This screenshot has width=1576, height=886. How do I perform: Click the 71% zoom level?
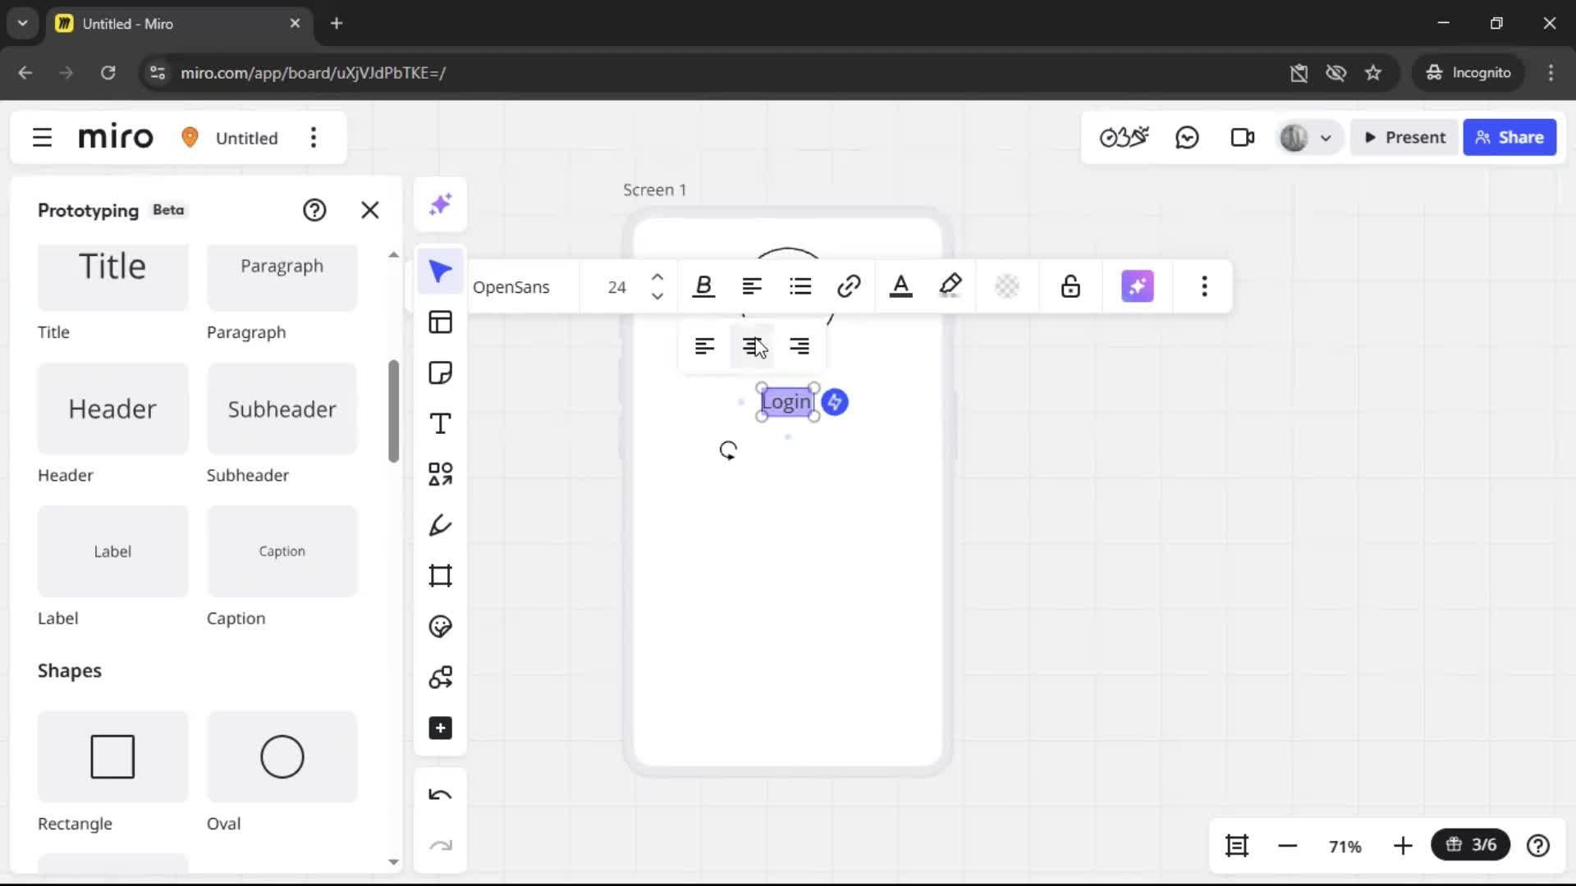pos(1345,846)
